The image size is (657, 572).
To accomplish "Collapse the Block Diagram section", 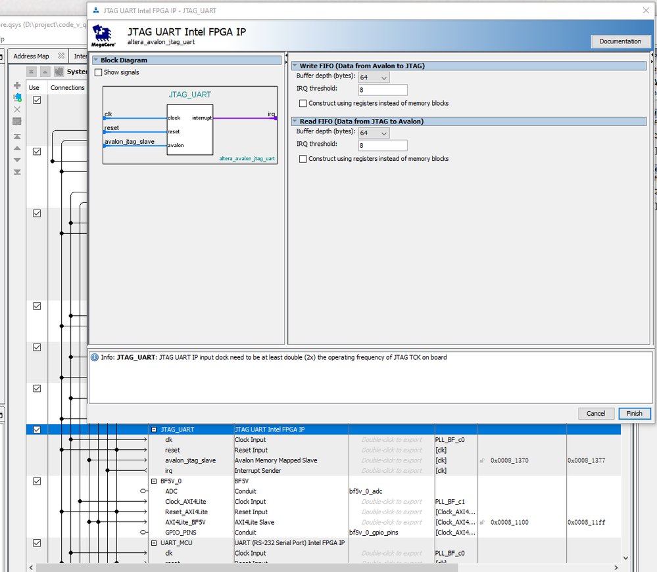I will click(96, 60).
